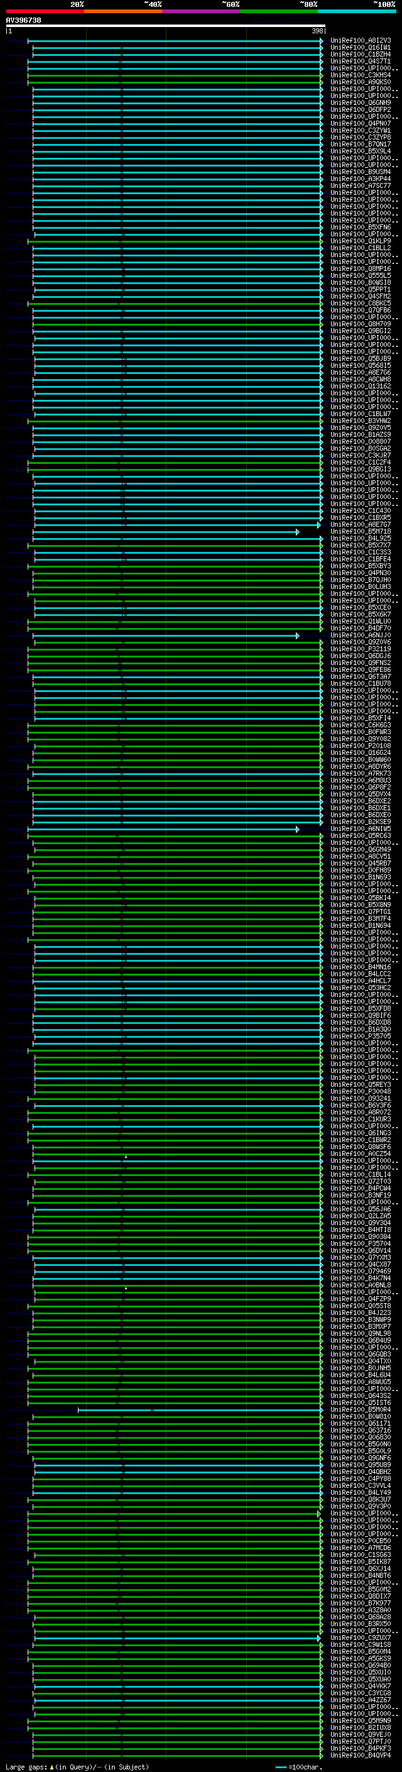Click the label UniRef100_Q4VKK7
Image resolution: width=402 pixels, height=1772 pixels.
[x=360, y=1686]
